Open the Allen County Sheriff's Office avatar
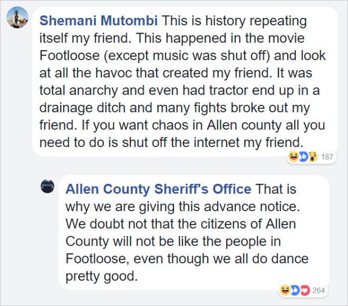348x306 pixels. (47, 186)
